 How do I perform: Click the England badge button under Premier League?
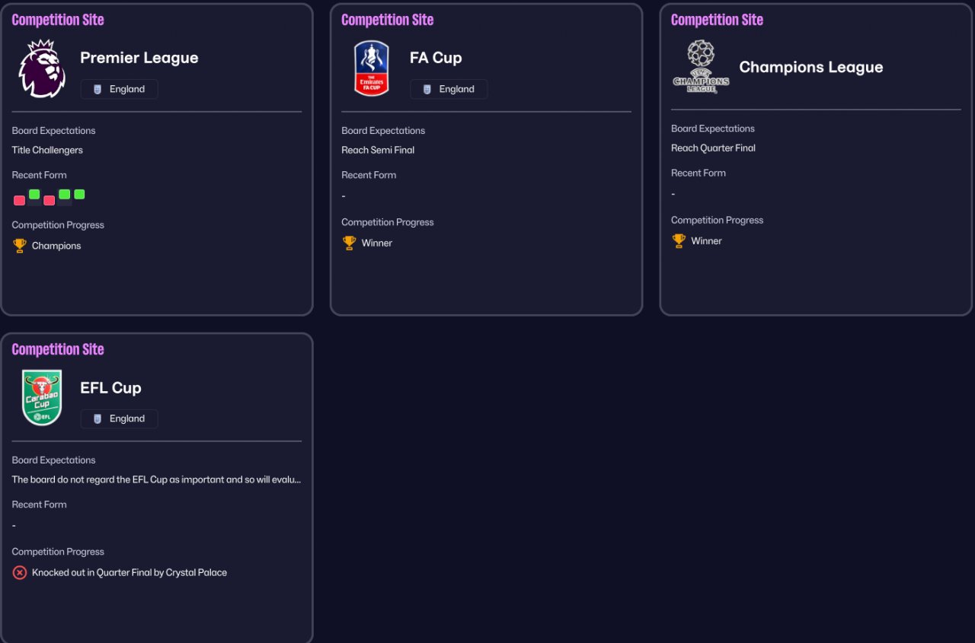point(120,89)
